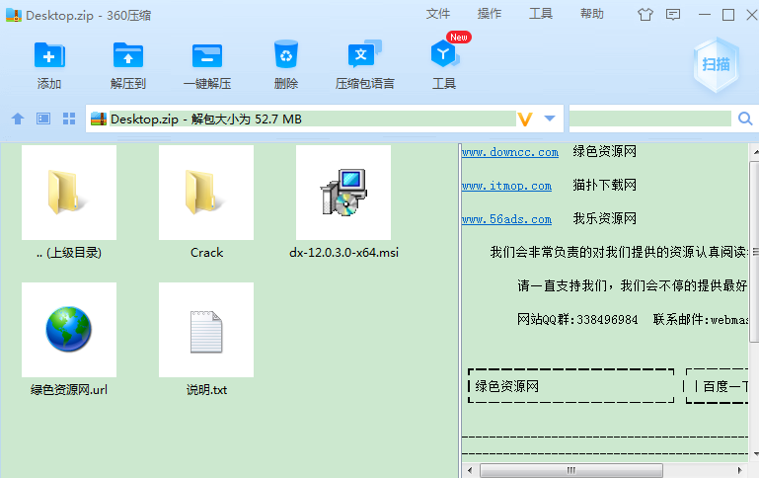Open the 工具 menu in title bar
Image resolution: width=759 pixels, height=478 pixels.
point(541,14)
